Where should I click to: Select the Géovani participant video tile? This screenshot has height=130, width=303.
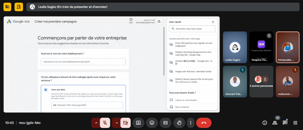235,81
